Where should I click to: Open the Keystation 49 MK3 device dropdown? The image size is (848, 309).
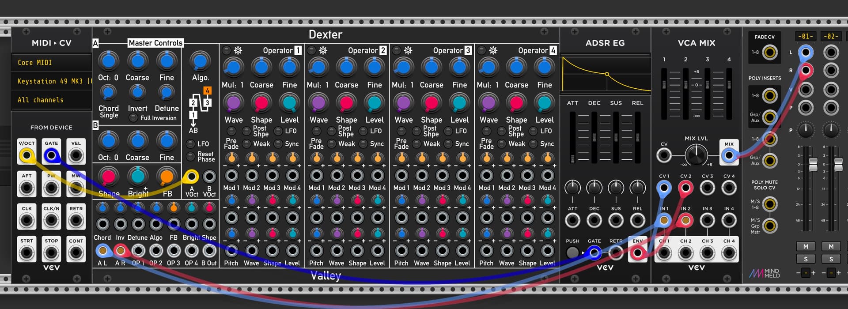(x=51, y=81)
